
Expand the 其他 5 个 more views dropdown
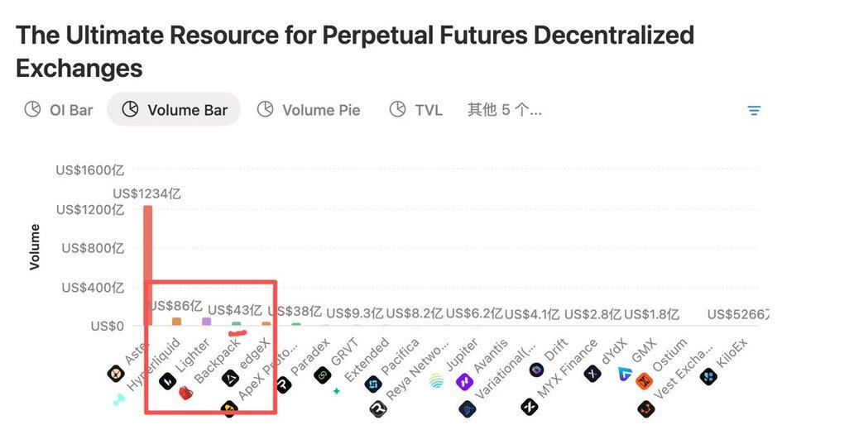coord(504,109)
